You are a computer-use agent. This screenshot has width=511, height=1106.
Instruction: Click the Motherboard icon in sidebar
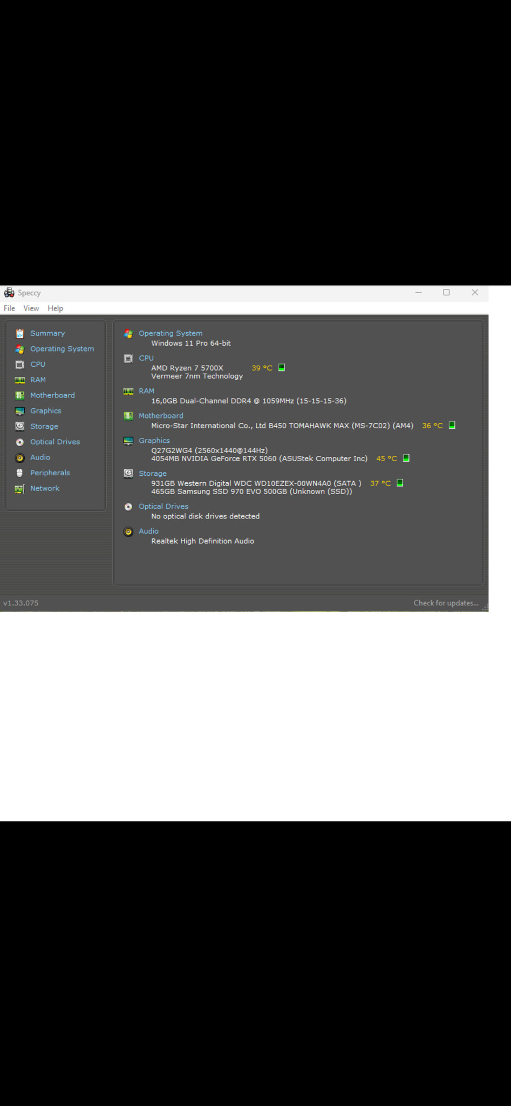[x=20, y=395]
